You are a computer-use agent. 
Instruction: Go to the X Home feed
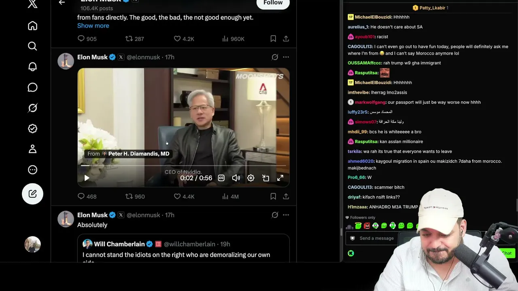tap(32, 26)
